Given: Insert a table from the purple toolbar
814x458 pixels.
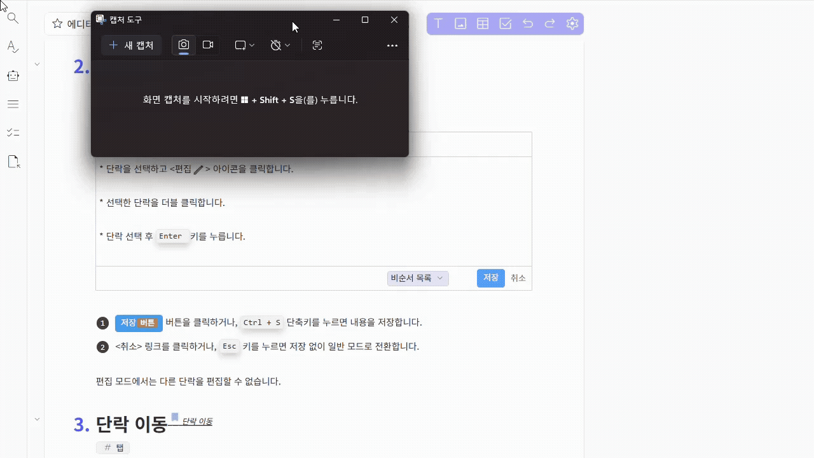Looking at the screenshot, I should point(483,24).
